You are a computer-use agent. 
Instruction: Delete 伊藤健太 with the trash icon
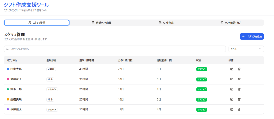(x=239, y=109)
